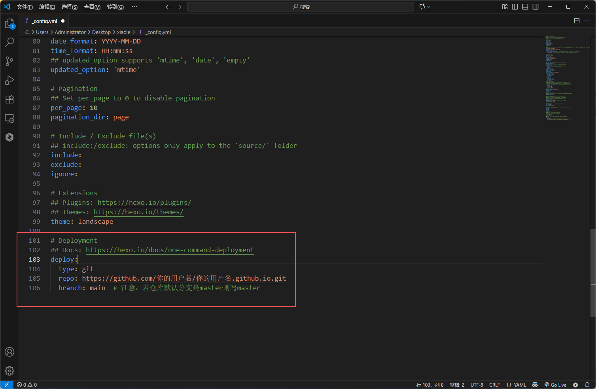This screenshot has width=596, height=389.
Task: Open the 文件(F) menu
Action: coord(25,7)
